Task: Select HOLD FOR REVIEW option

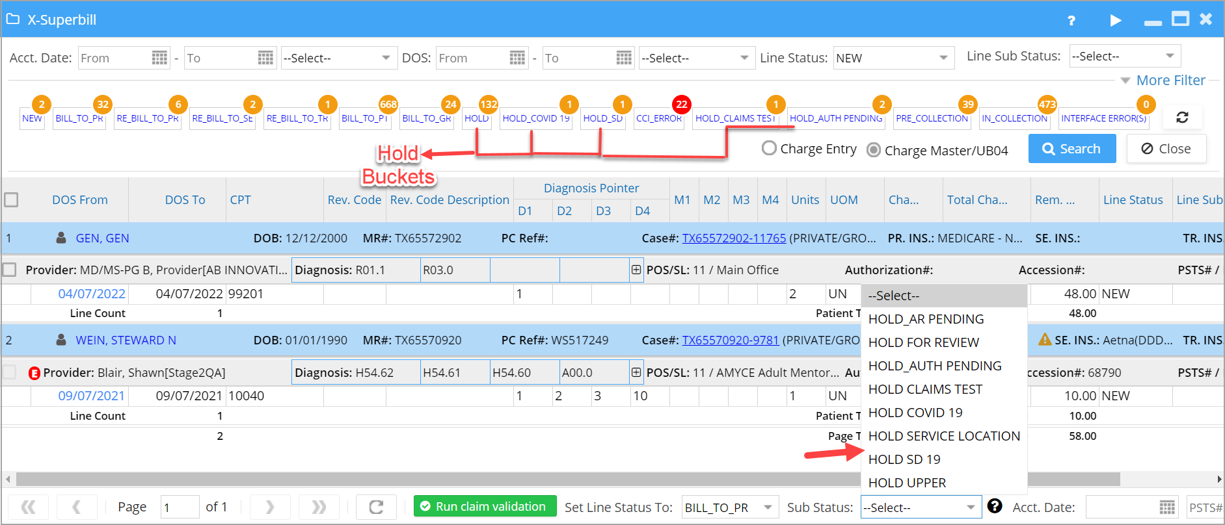Action: pos(923,342)
